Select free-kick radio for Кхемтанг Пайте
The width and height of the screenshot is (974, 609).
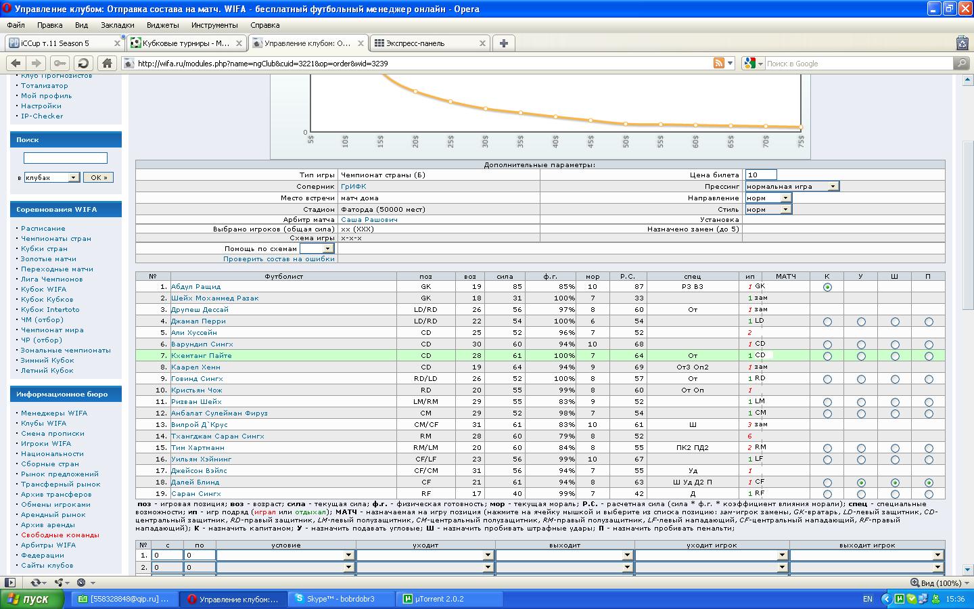895,356
